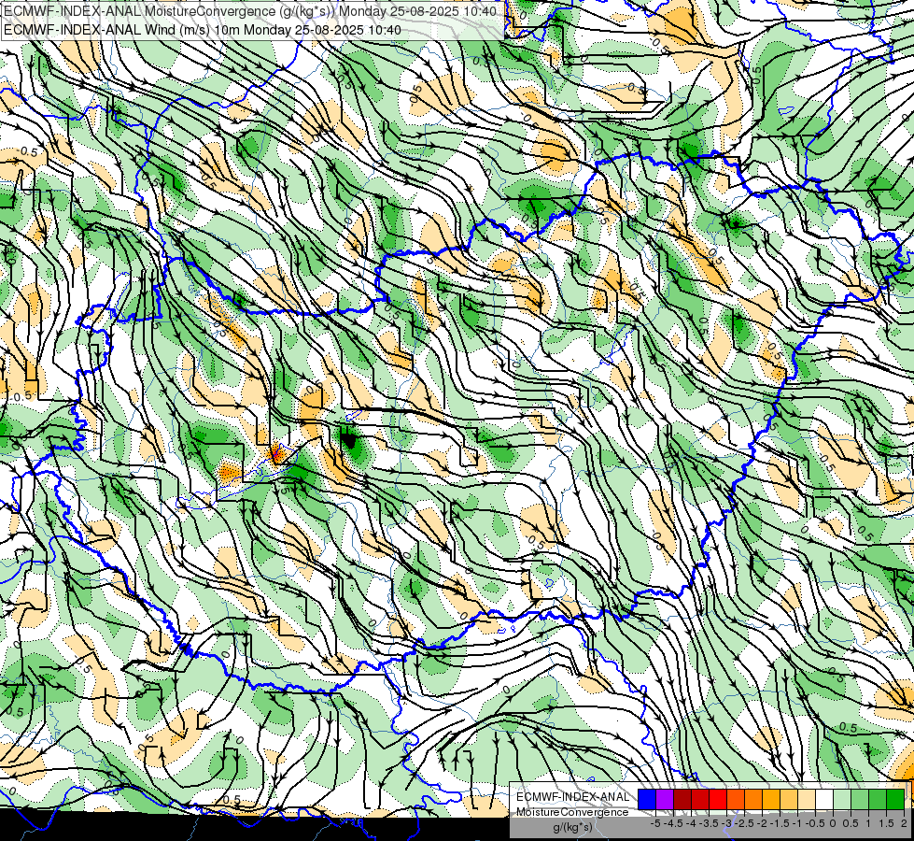Click the light green legend swatch (0.5 to 1)
Image resolution: width=914 pixels, height=841 pixels.
click(x=860, y=799)
